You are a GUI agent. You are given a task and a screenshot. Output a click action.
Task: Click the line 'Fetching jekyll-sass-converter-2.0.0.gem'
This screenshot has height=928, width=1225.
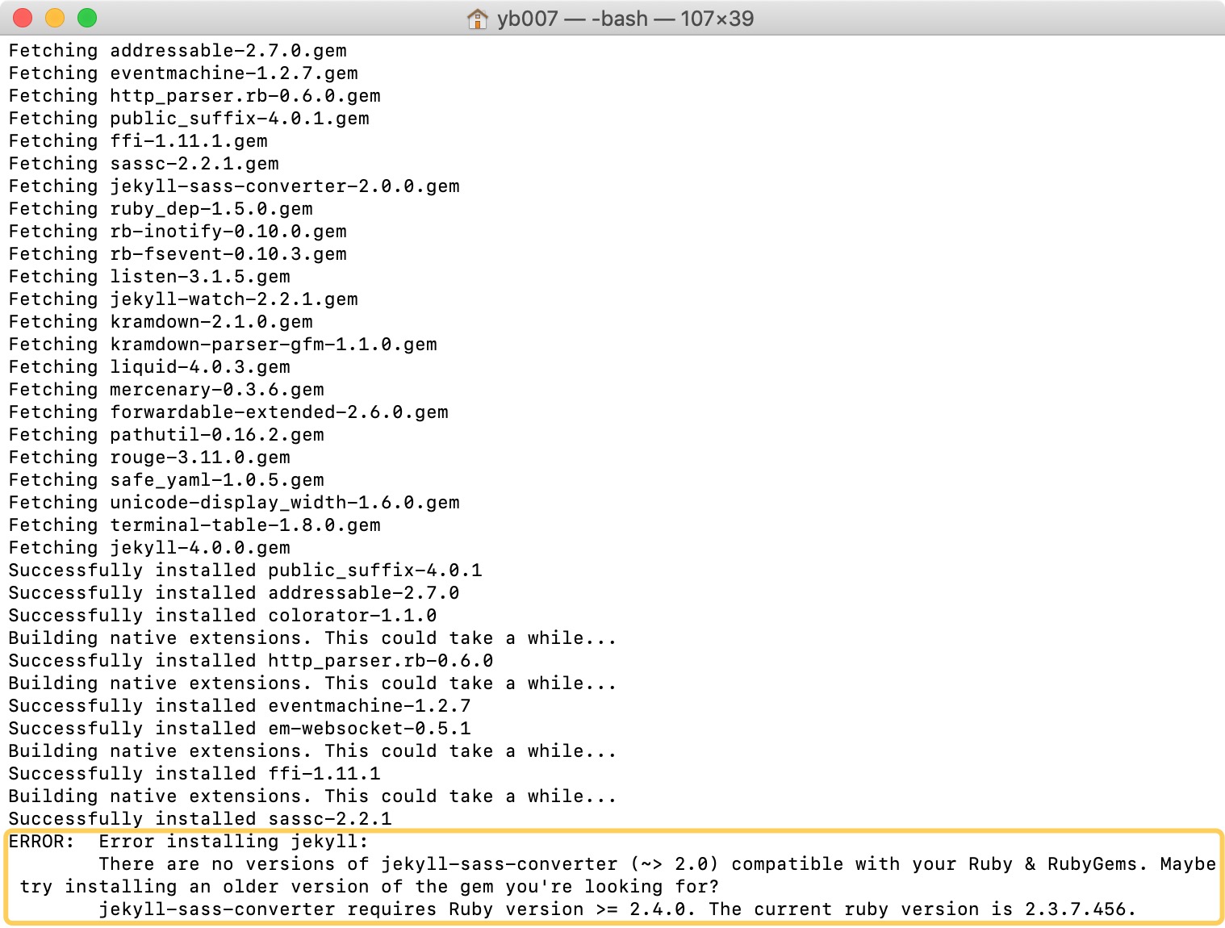coord(234,186)
